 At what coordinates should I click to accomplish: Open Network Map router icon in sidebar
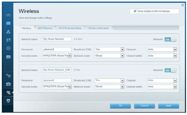8,15
